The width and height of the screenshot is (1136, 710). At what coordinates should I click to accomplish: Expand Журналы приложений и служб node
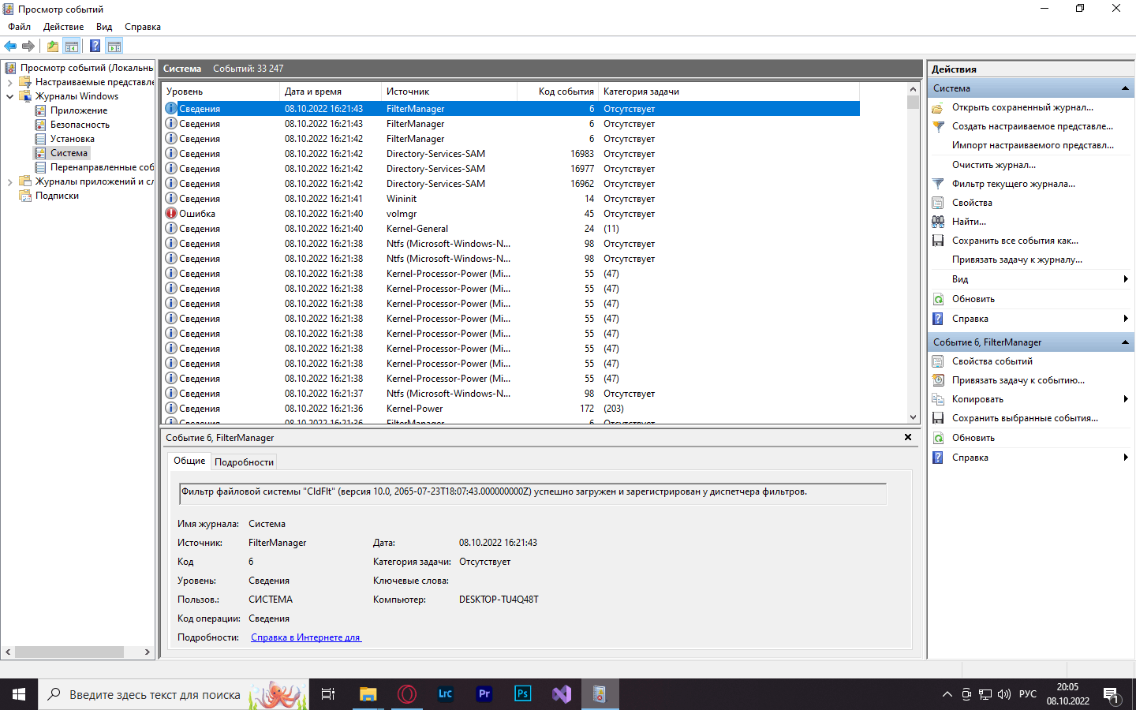pos(9,181)
